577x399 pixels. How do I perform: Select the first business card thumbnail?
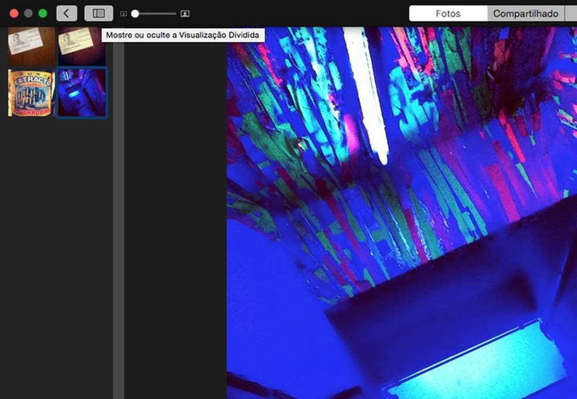click(32, 46)
